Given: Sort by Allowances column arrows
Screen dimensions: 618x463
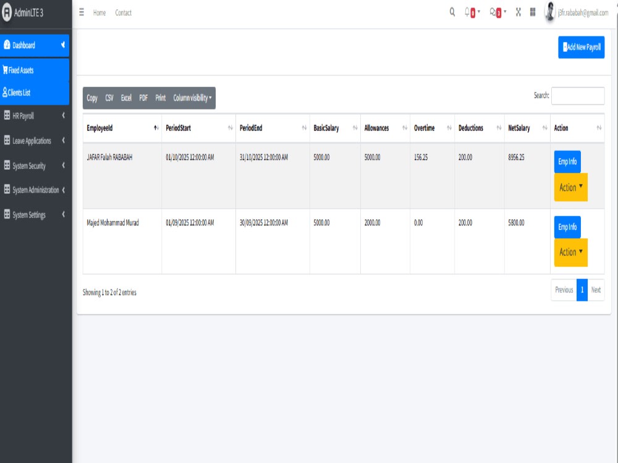Looking at the screenshot, I should coord(405,128).
